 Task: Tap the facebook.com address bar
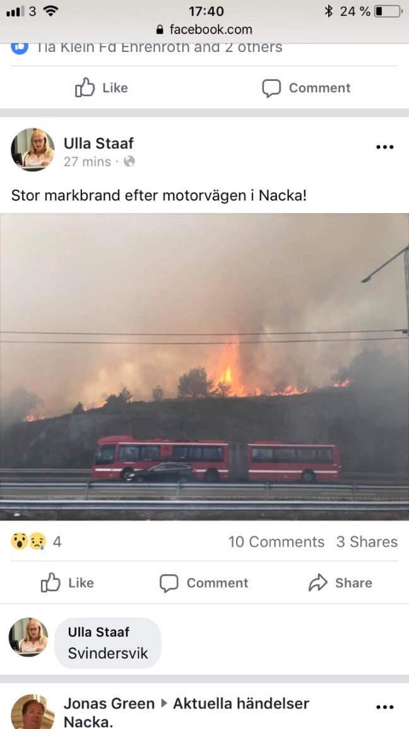tap(204, 30)
